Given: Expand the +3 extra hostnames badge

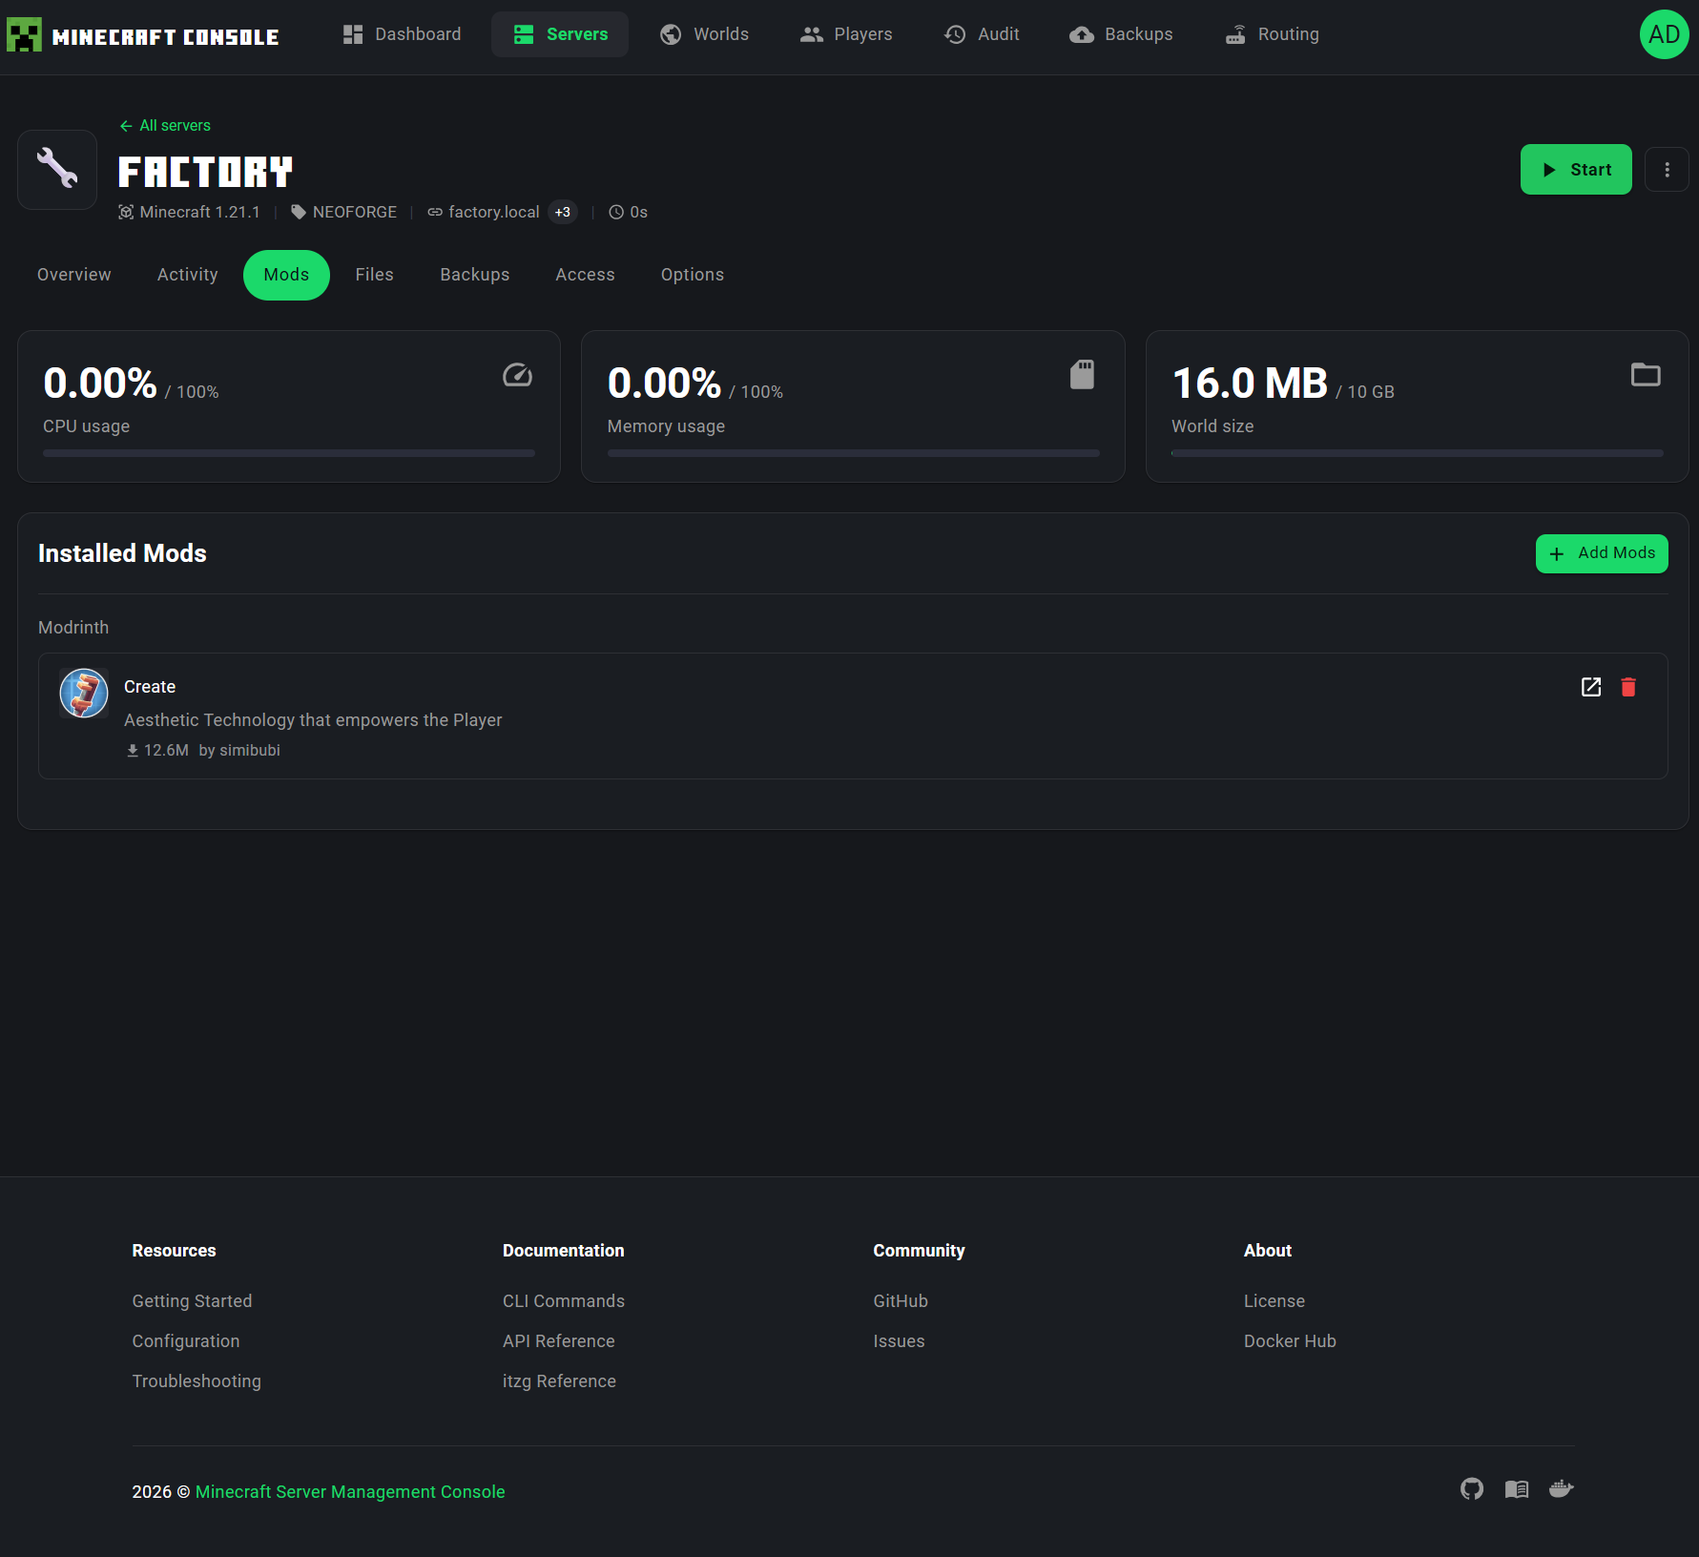Looking at the screenshot, I should point(563,212).
